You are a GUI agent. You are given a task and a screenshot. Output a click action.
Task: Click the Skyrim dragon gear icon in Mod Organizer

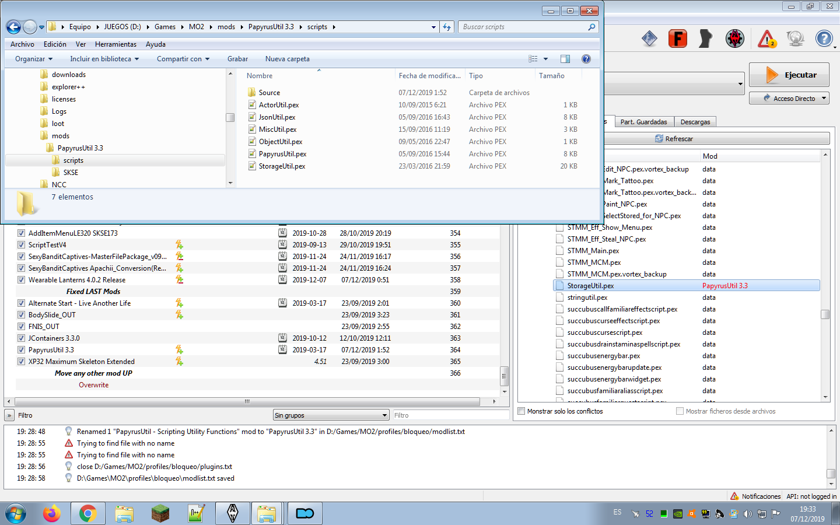click(x=735, y=38)
